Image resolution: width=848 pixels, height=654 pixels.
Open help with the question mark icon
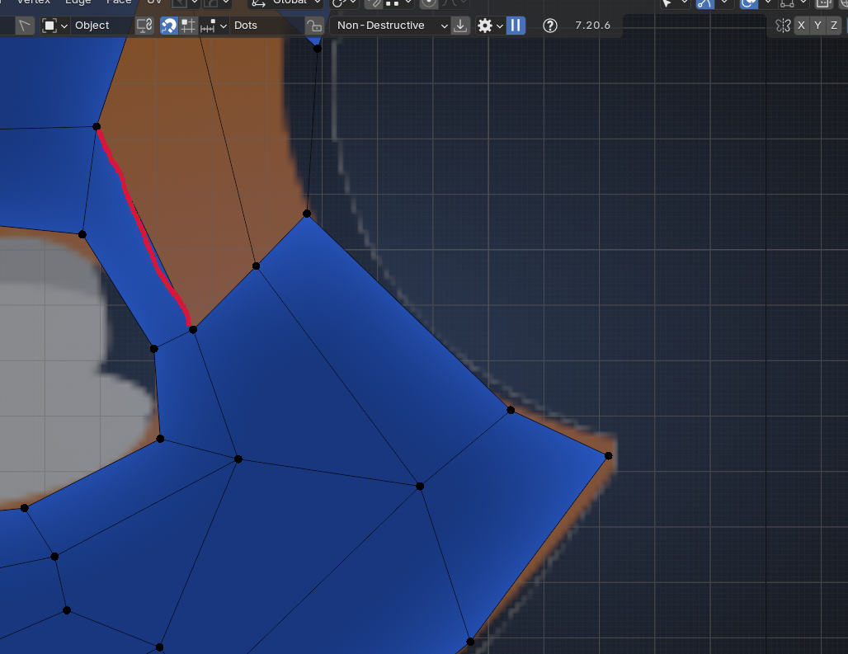tap(550, 26)
